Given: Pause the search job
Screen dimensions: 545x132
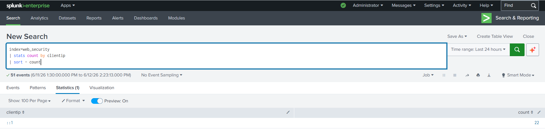Looking at the screenshot, I should point(444,75).
